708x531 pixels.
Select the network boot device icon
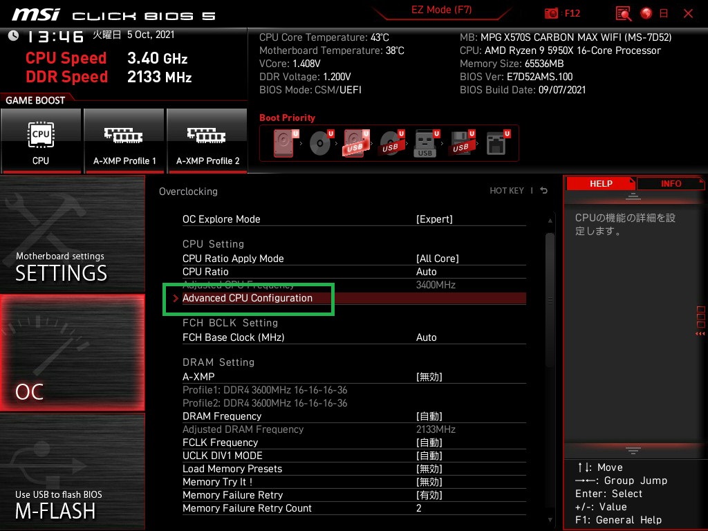(498, 143)
